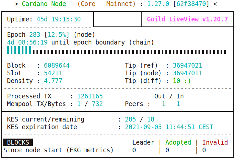Click KES remaining value 18
Viewport: 234px width, 160px height.
151,119
